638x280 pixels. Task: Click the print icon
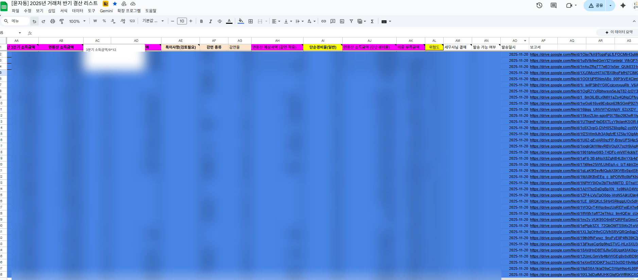[52, 21]
